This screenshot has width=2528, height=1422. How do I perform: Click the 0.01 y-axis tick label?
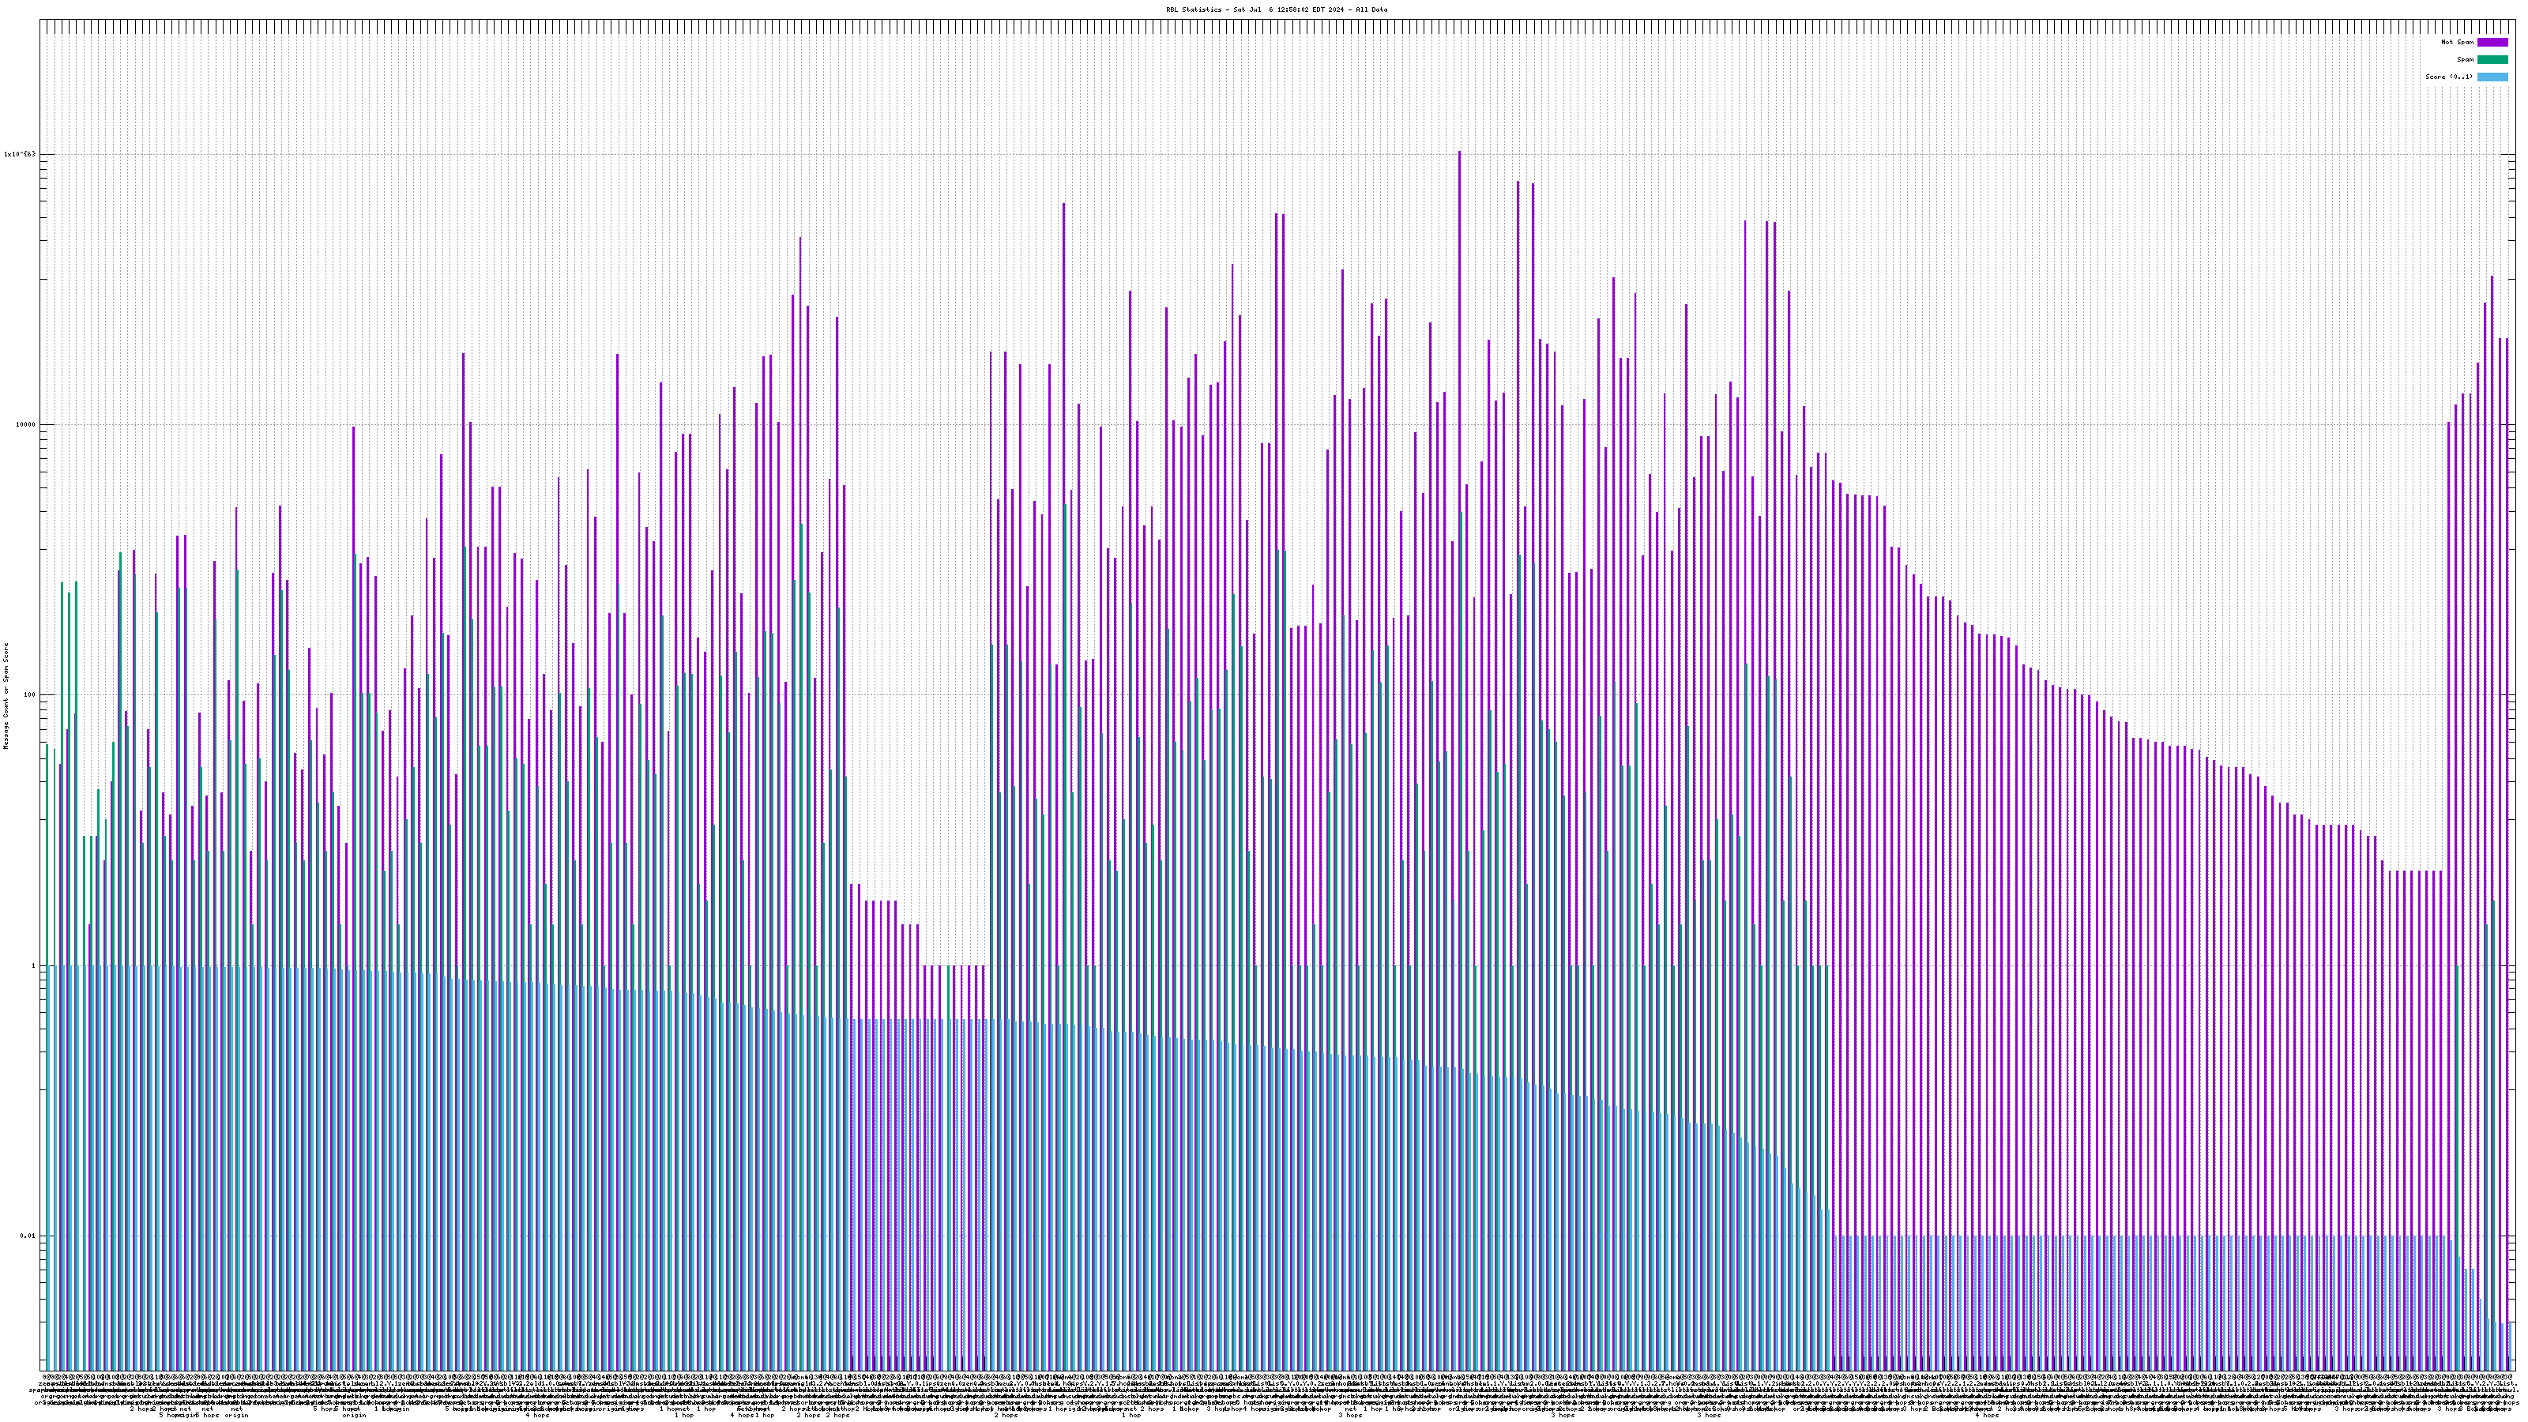tap(28, 1236)
